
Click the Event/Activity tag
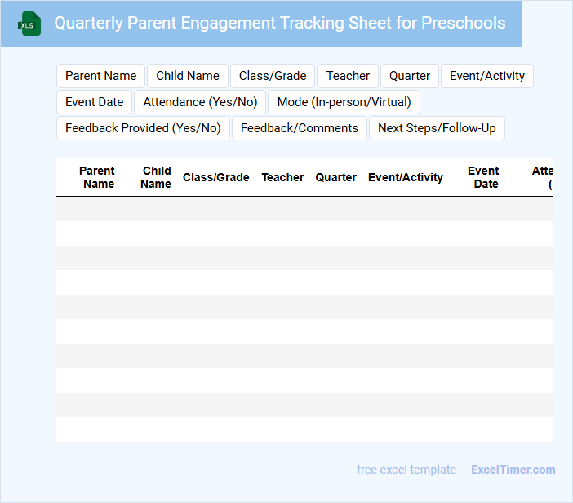487,76
